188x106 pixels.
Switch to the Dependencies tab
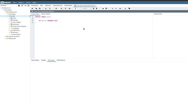[58, 5]
